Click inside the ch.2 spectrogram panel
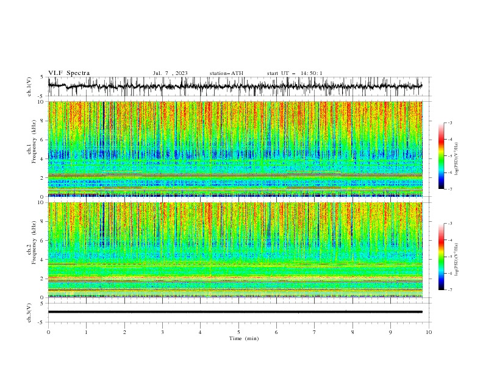Screen dimensions: 483x373 (x=235, y=250)
